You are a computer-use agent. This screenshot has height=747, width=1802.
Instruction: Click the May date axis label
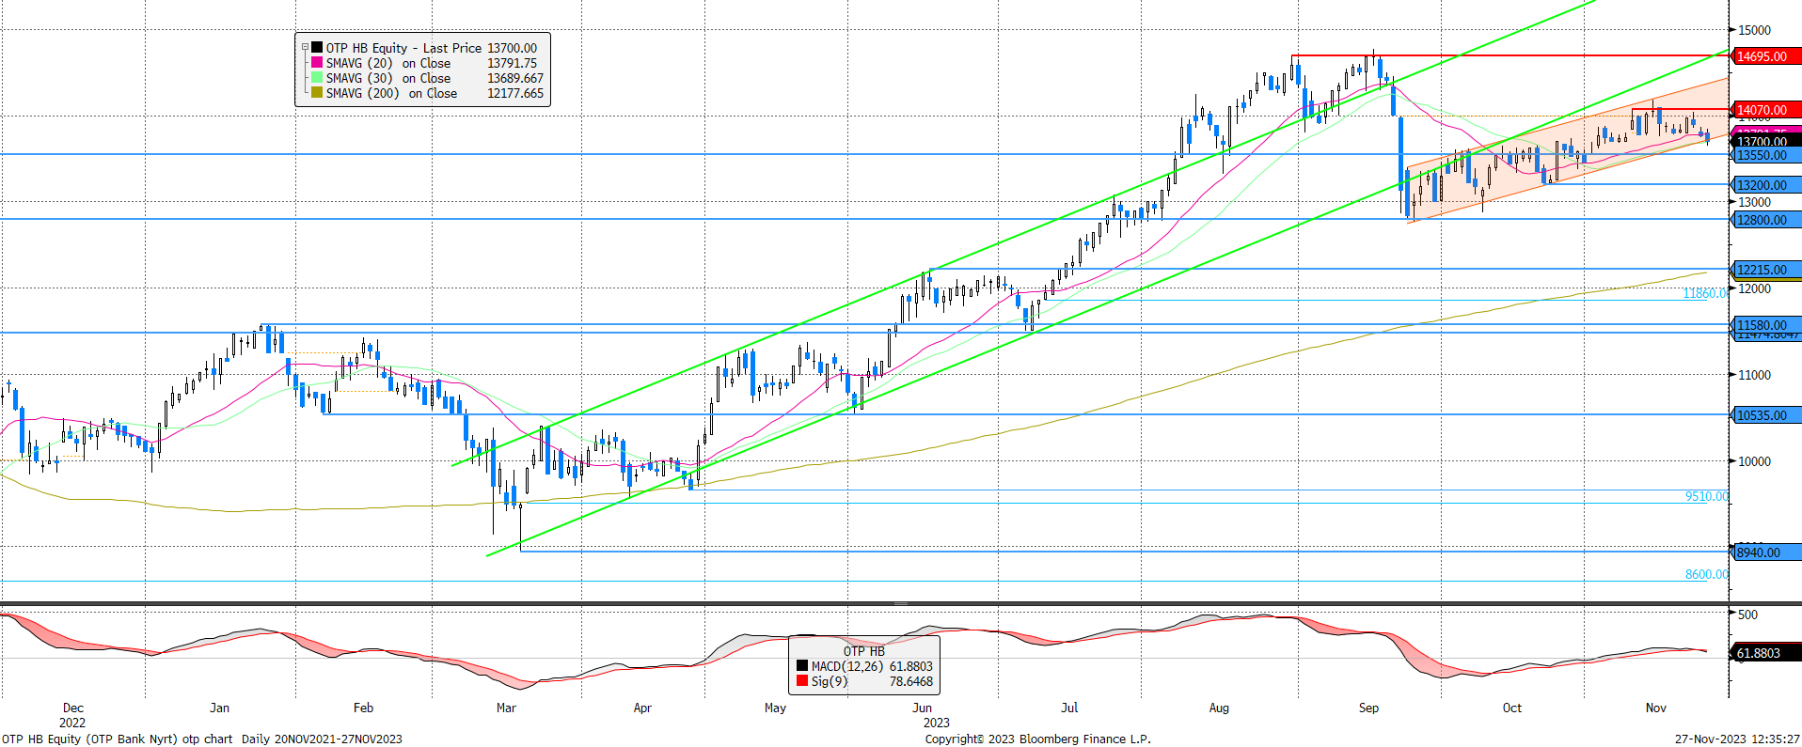(x=775, y=708)
